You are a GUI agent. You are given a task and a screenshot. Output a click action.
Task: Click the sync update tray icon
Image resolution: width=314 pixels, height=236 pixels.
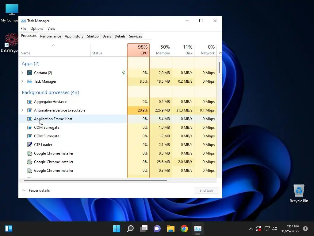(258, 229)
